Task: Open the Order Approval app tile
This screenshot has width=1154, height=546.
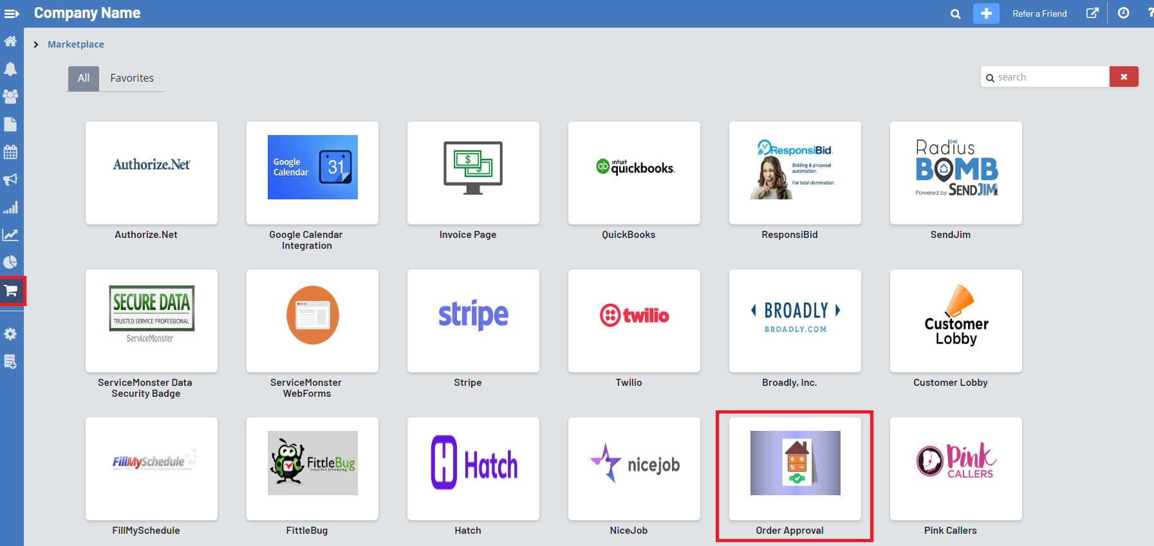Action: (795, 469)
